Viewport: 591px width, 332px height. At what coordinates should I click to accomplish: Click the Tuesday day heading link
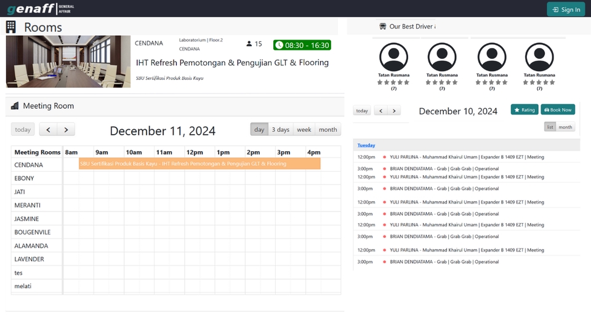366,145
